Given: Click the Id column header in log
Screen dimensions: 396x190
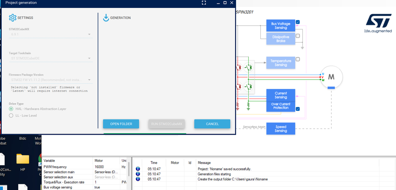Looking at the screenshot, I should (x=190, y=163).
